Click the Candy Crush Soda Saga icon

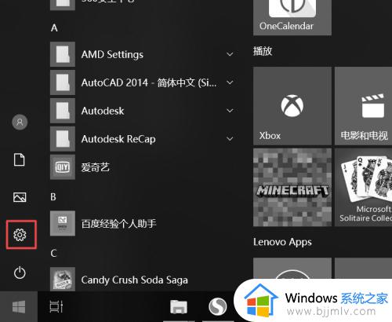click(x=63, y=280)
